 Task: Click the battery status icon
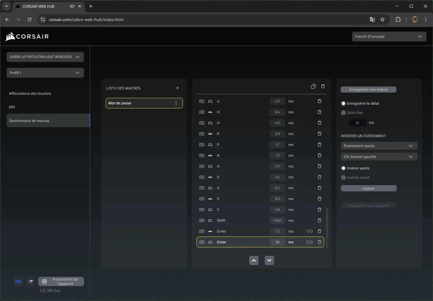pyautogui.click(x=19, y=281)
